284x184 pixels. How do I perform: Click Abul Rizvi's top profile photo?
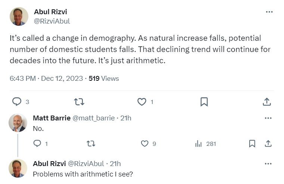(x=19, y=16)
